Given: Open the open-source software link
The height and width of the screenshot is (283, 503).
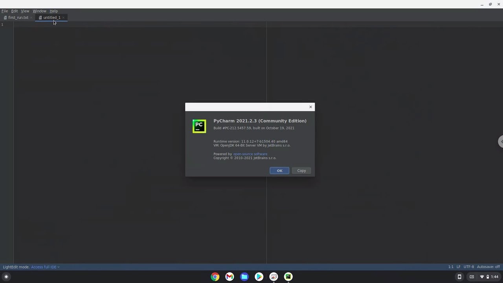Looking at the screenshot, I should 250,154.
